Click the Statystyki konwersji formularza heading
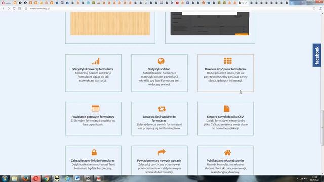This screenshot has width=324, height=182. [x=93, y=69]
